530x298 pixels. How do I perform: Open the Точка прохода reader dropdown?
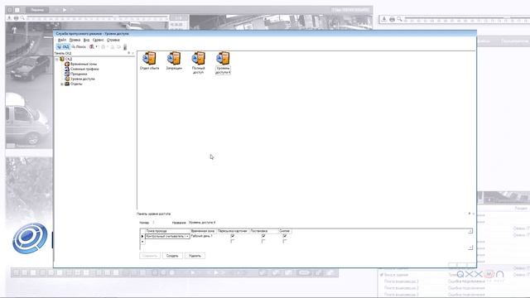188,236
